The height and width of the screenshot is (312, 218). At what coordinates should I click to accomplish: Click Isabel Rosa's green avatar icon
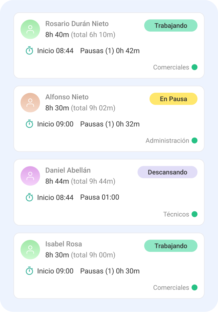[x=30, y=250]
